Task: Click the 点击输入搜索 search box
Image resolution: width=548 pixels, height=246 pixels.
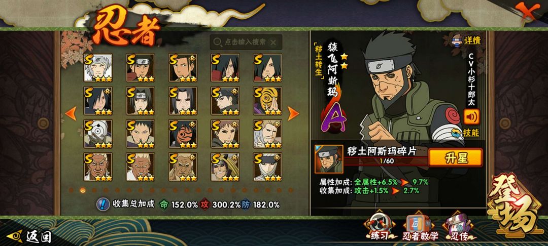Action: point(246,42)
